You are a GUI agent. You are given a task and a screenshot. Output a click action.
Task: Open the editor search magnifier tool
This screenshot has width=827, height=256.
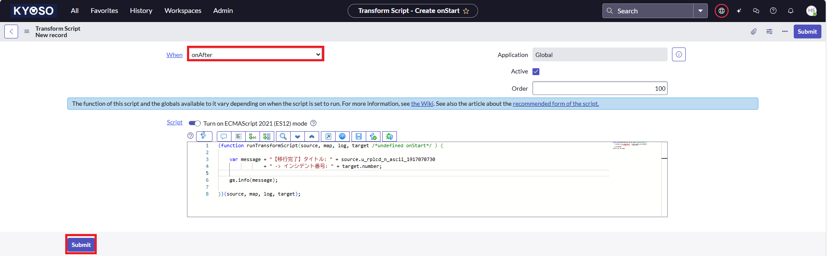pyautogui.click(x=283, y=136)
